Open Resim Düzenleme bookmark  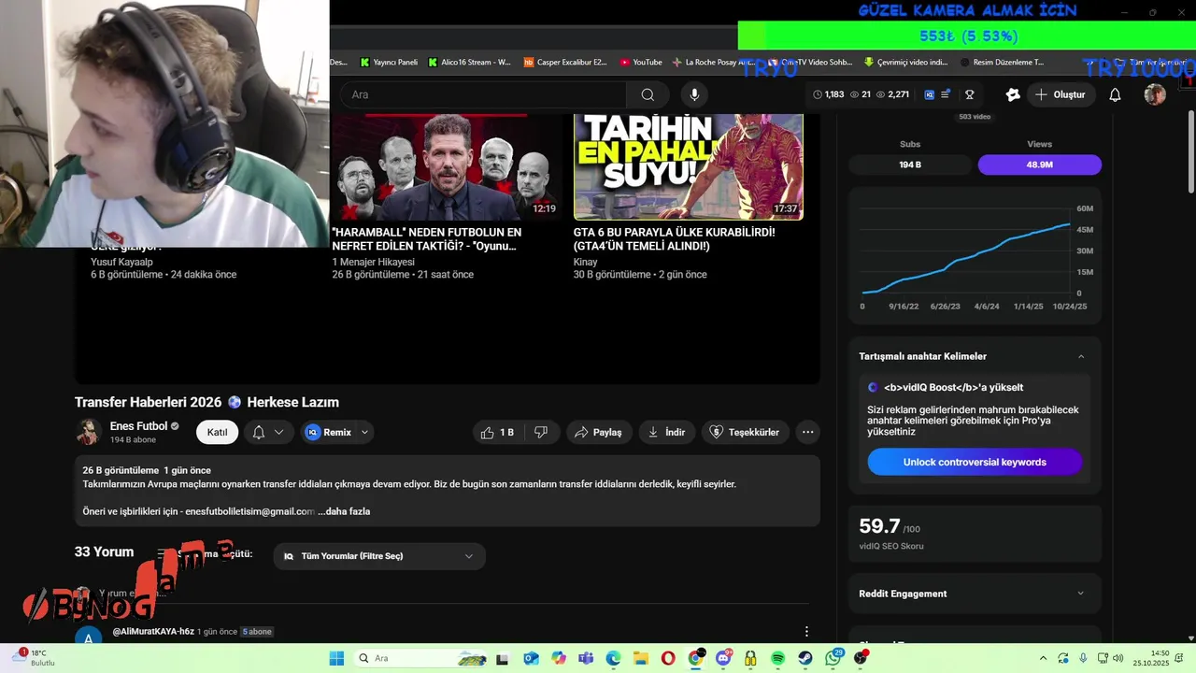tap(1001, 63)
